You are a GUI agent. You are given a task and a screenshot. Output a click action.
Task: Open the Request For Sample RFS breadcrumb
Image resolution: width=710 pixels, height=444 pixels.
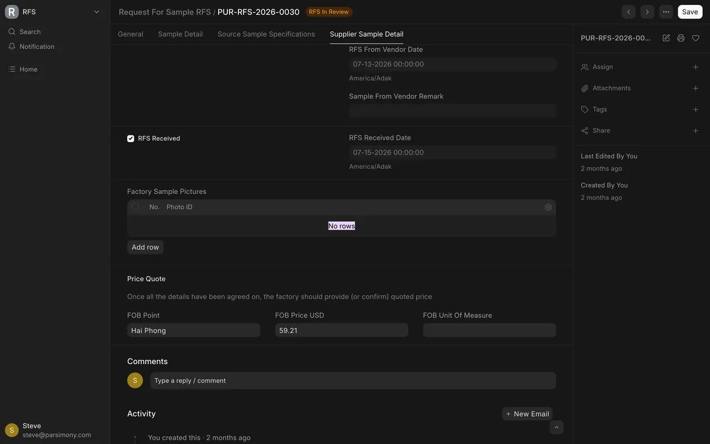pos(165,12)
